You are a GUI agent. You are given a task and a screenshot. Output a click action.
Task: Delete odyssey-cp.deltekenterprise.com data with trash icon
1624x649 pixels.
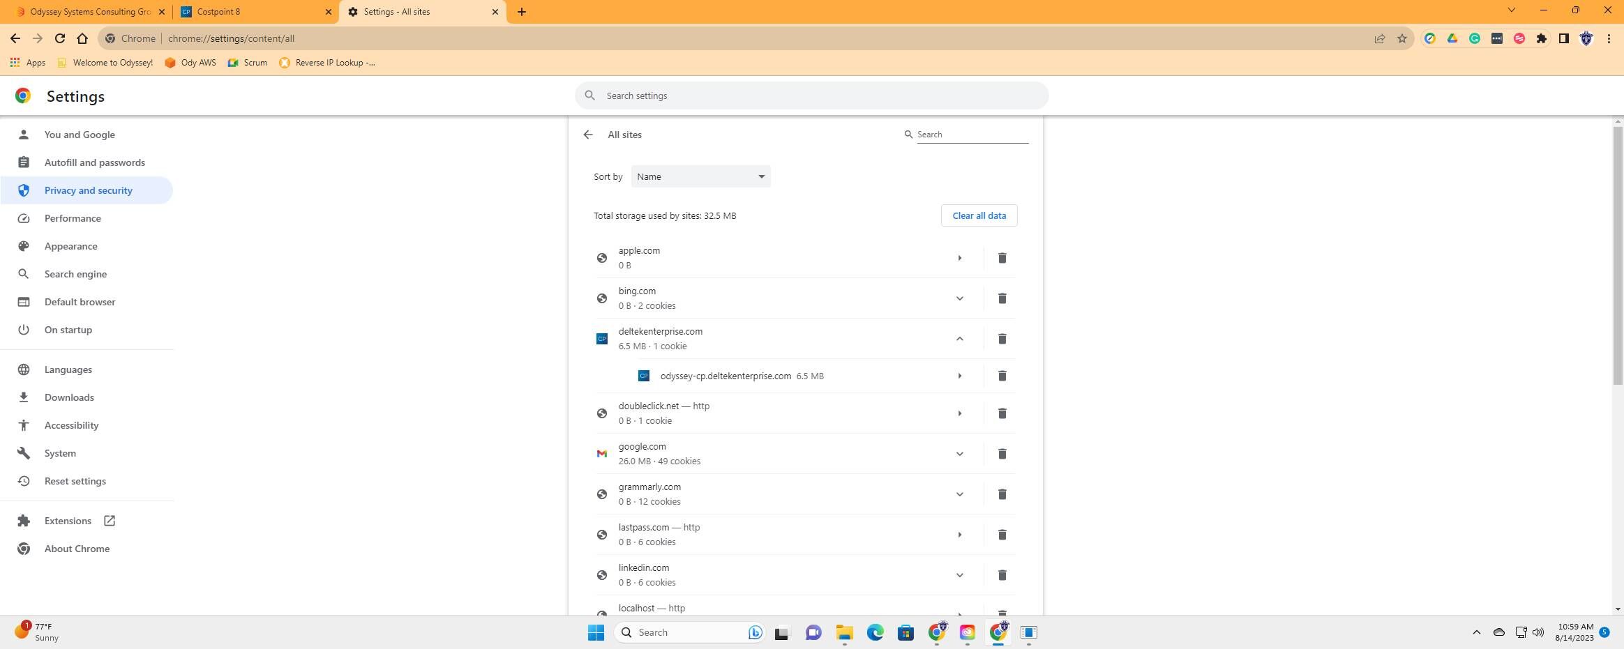(x=1002, y=376)
